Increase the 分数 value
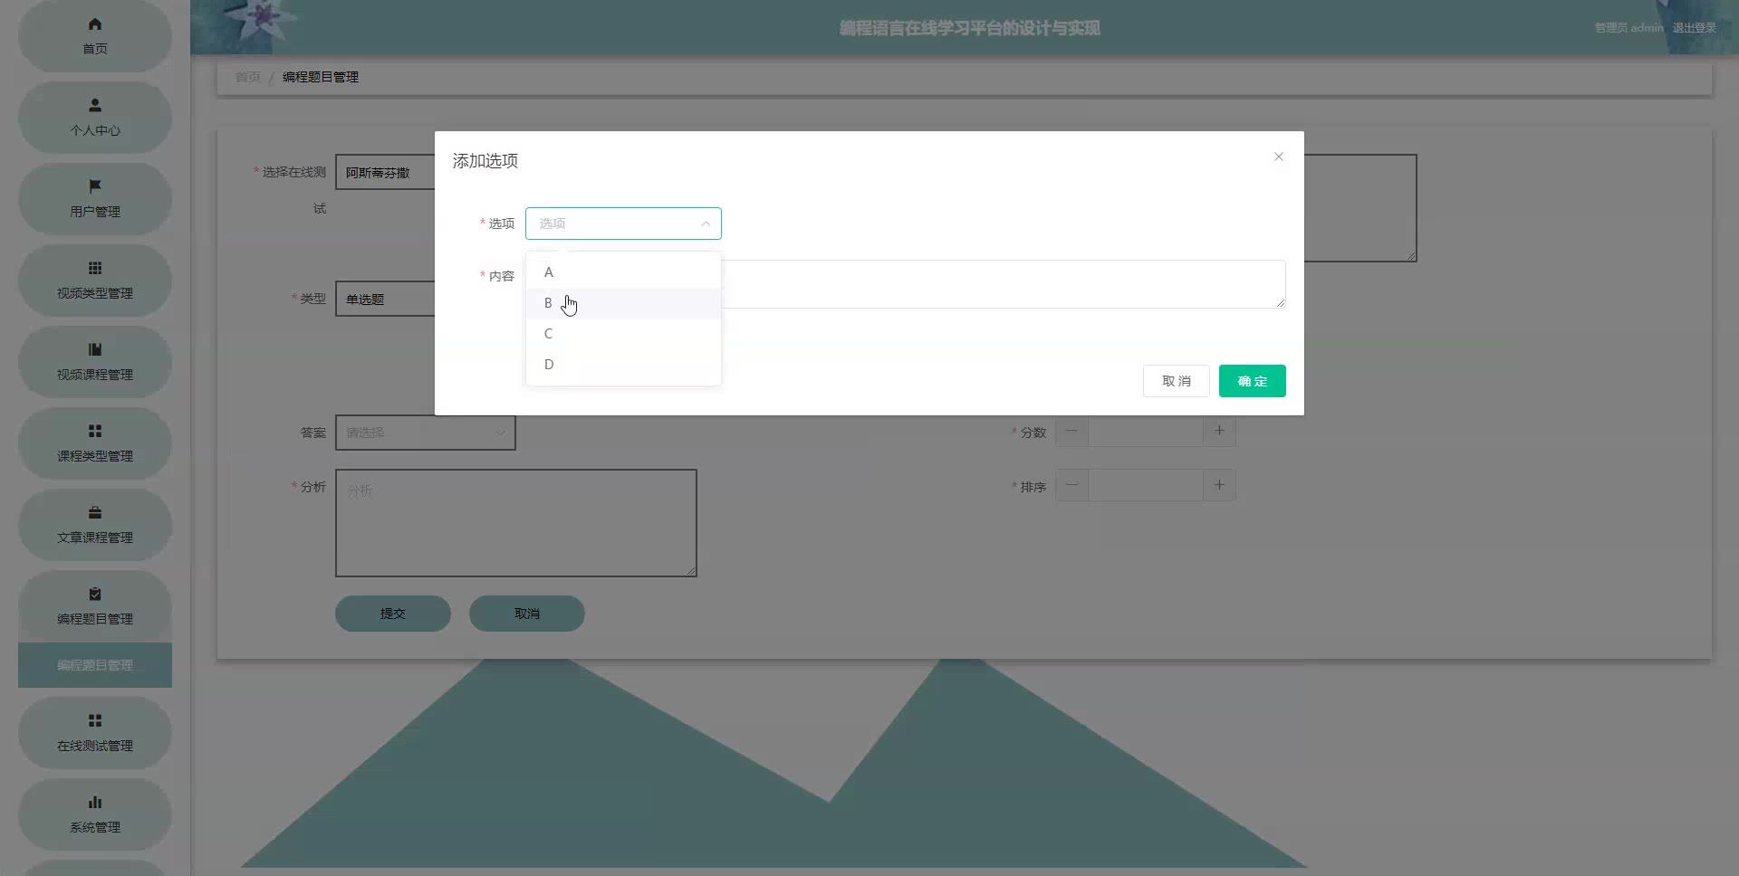The image size is (1739, 876). coord(1219,432)
